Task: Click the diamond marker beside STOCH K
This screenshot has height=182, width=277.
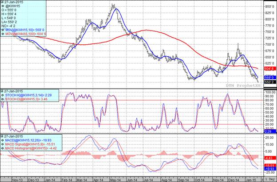Action: pyautogui.click(x=3, y=95)
